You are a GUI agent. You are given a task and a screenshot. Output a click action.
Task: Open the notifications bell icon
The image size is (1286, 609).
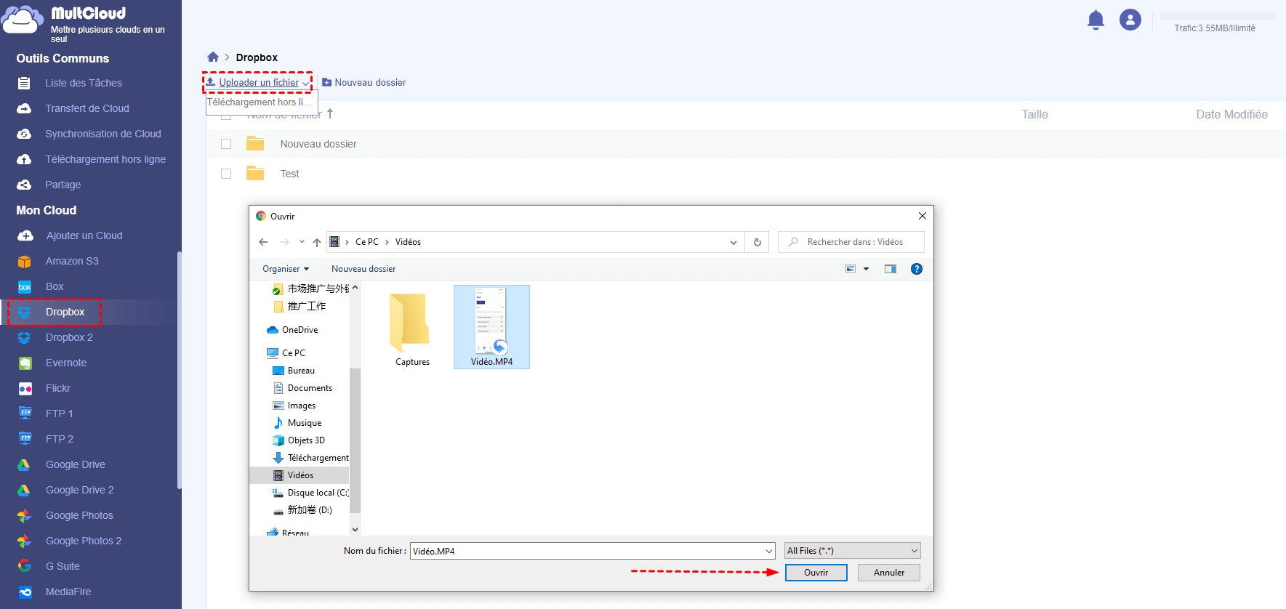tap(1096, 20)
